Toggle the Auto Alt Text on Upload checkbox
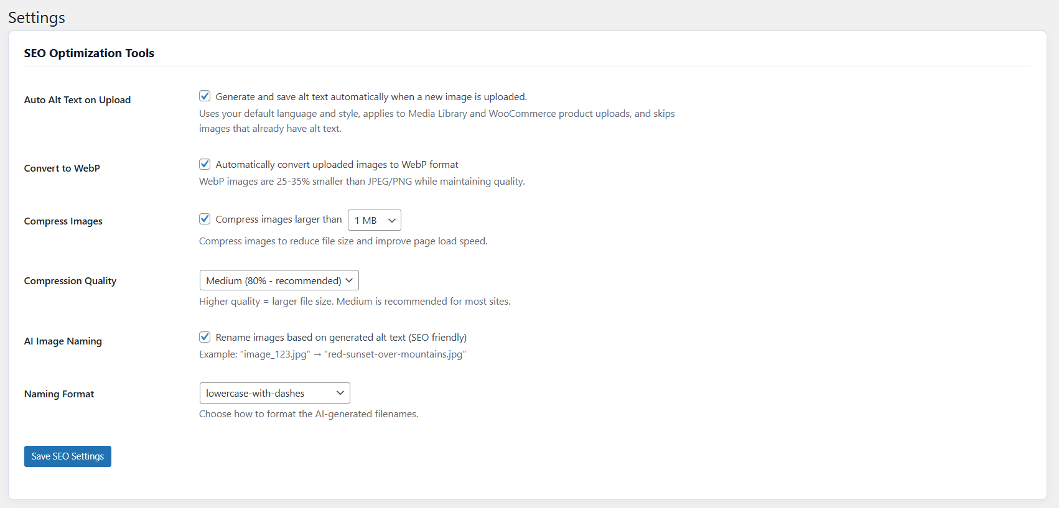 (205, 96)
